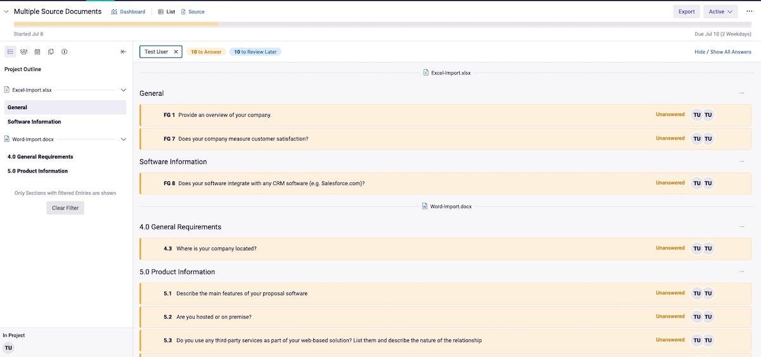Open the documents copy panel icon

tap(51, 51)
